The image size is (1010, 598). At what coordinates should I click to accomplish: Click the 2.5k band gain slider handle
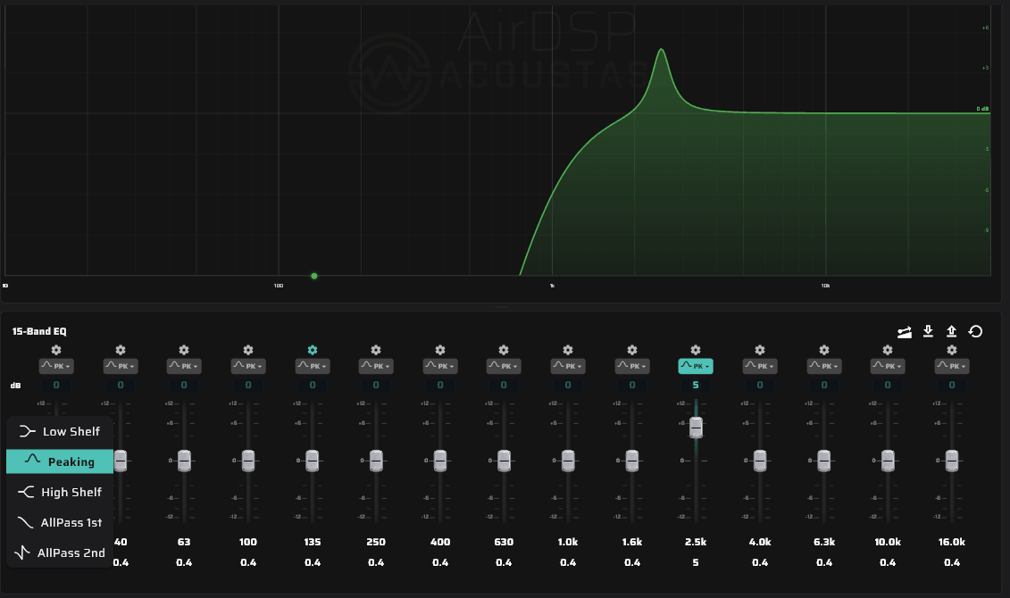[x=696, y=428]
